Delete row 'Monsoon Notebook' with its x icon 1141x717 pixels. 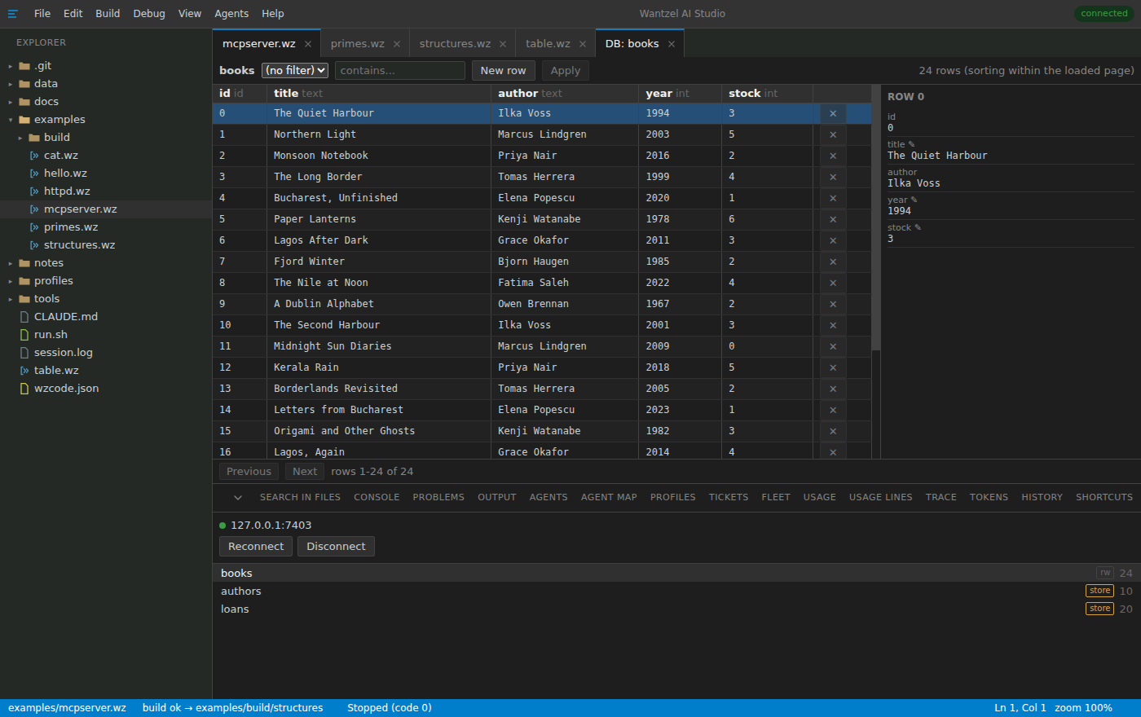tap(833, 156)
